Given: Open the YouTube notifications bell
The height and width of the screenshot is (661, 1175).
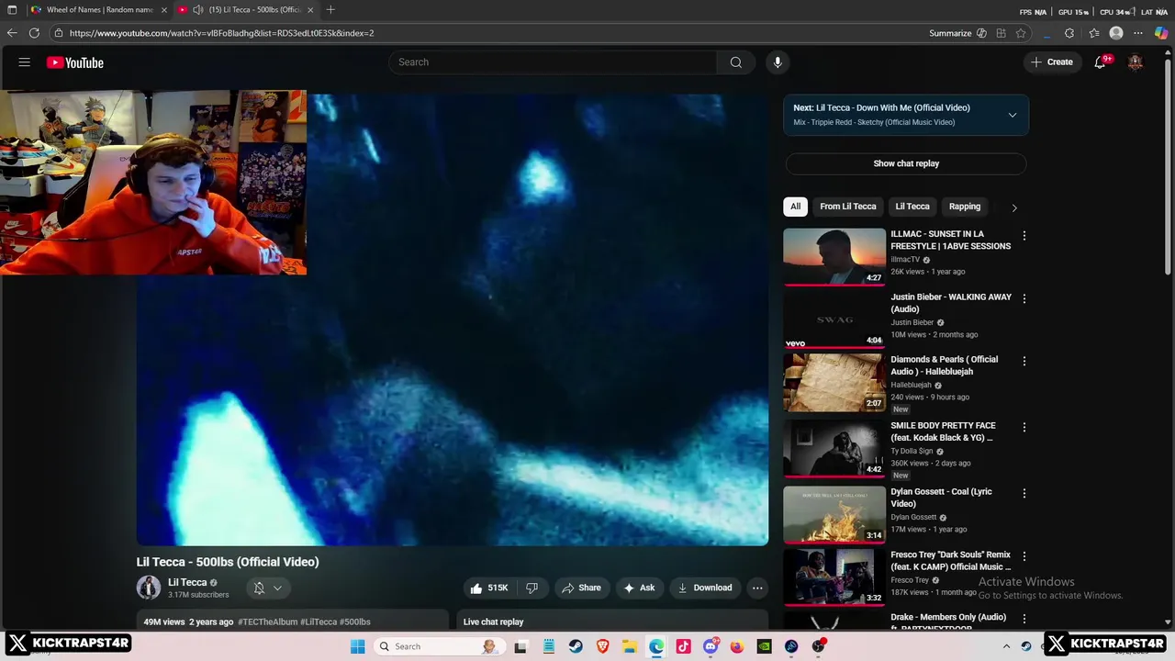Looking at the screenshot, I should point(1100,62).
